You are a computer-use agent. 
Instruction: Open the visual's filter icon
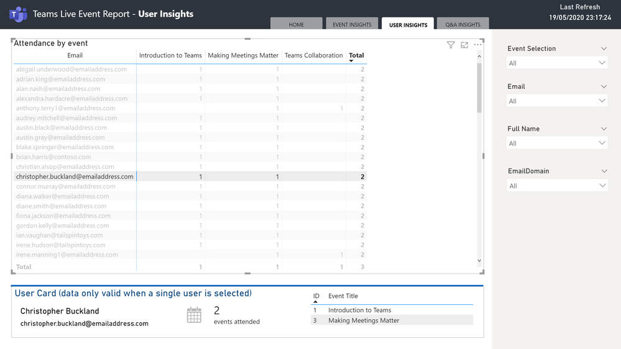pyautogui.click(x=451, y=45)
